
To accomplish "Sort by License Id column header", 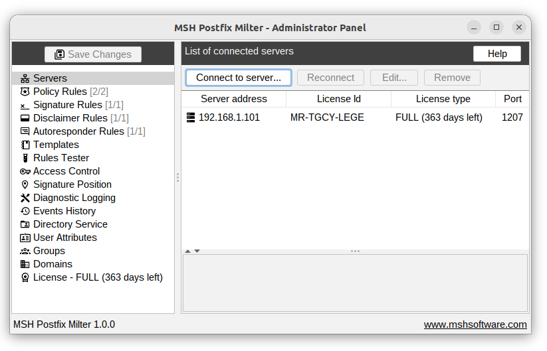I will point(339,99).
